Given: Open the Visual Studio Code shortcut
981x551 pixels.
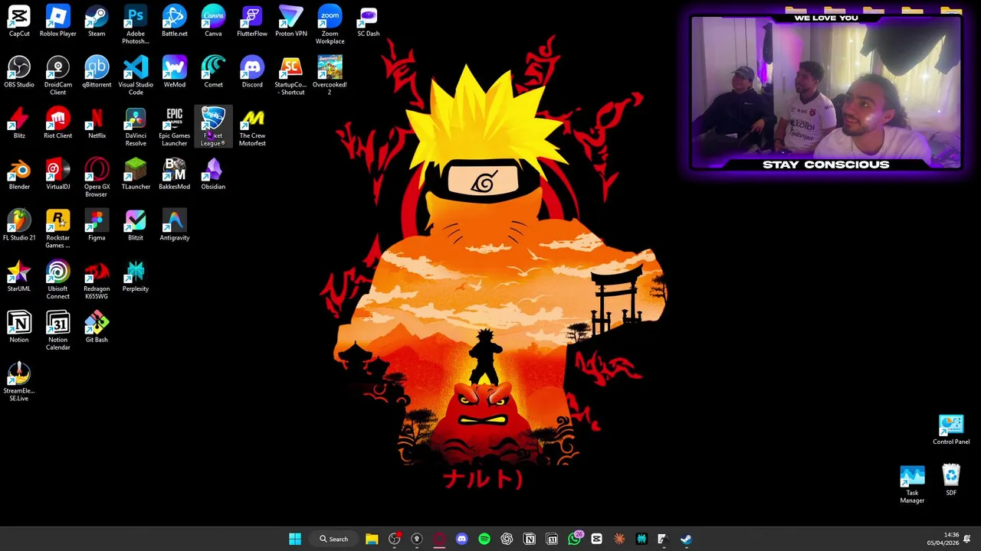Looking at the screenshot, I should click(x=136, y=76).
